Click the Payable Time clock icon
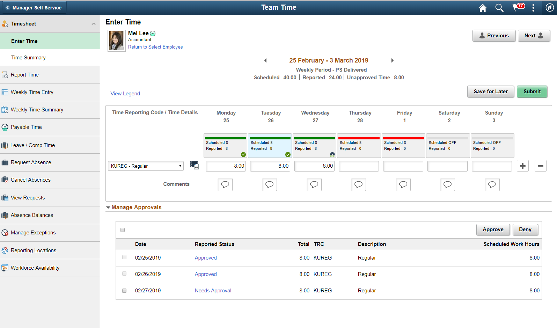The width and height of the screenshot is (557, 328). pyautogui.click(x=5, y=127)
